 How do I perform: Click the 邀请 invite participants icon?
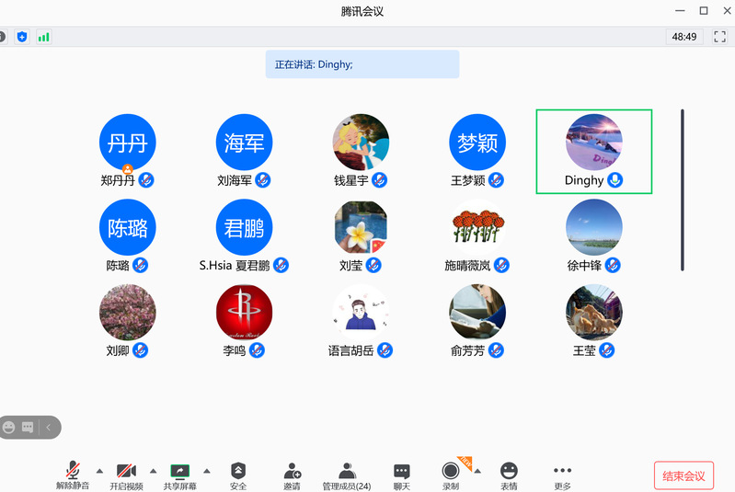(292, 471)
